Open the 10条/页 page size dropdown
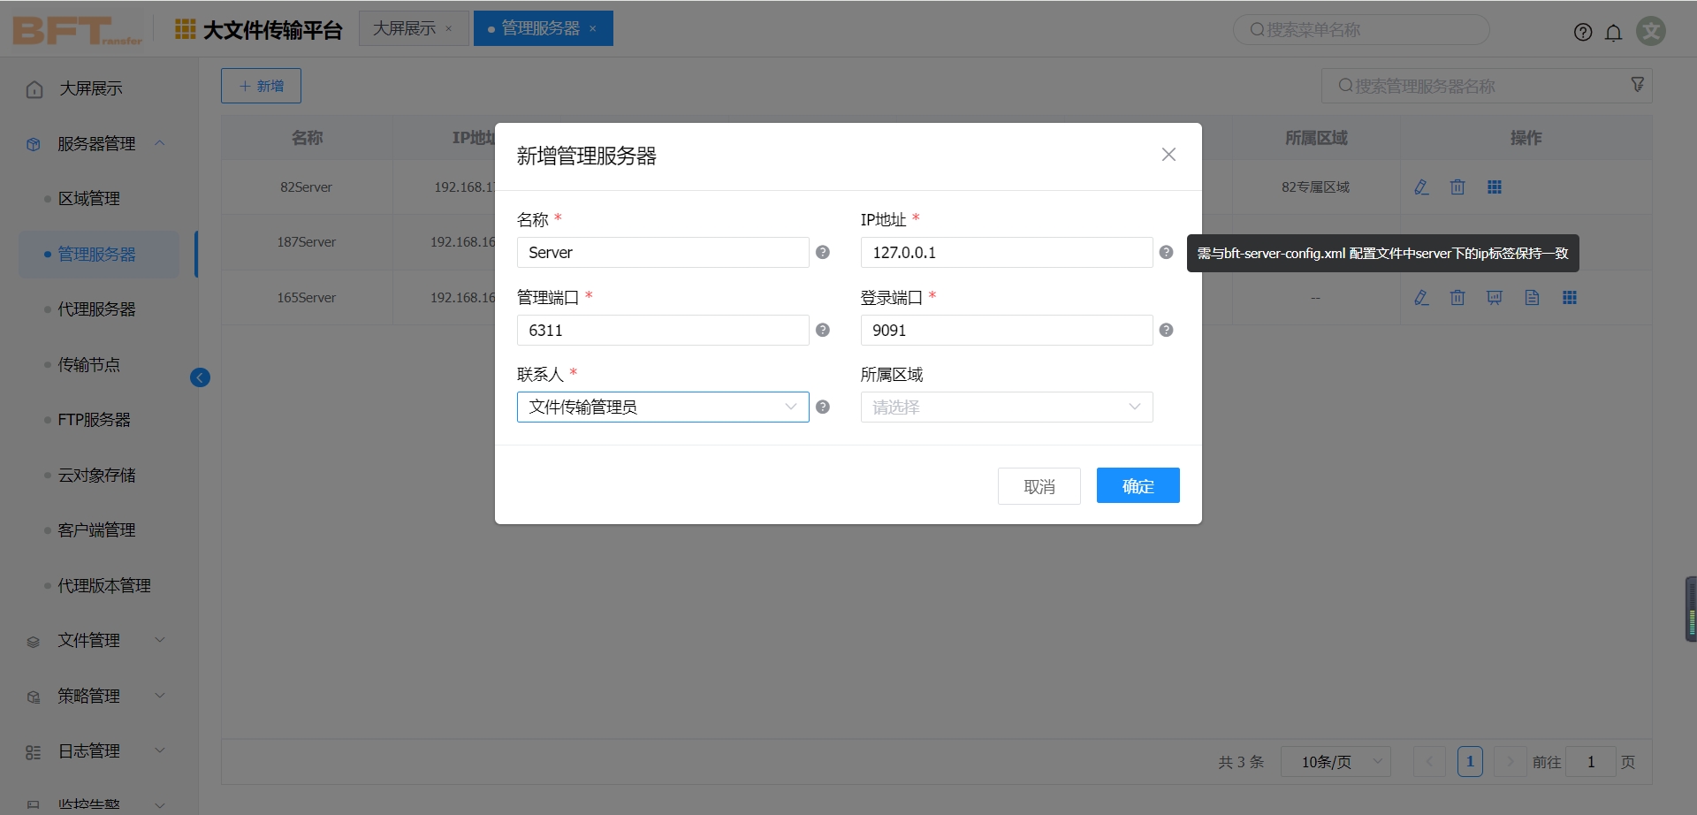The width and height of the screenshot is (1697, 815). (x=1335, y=762)
